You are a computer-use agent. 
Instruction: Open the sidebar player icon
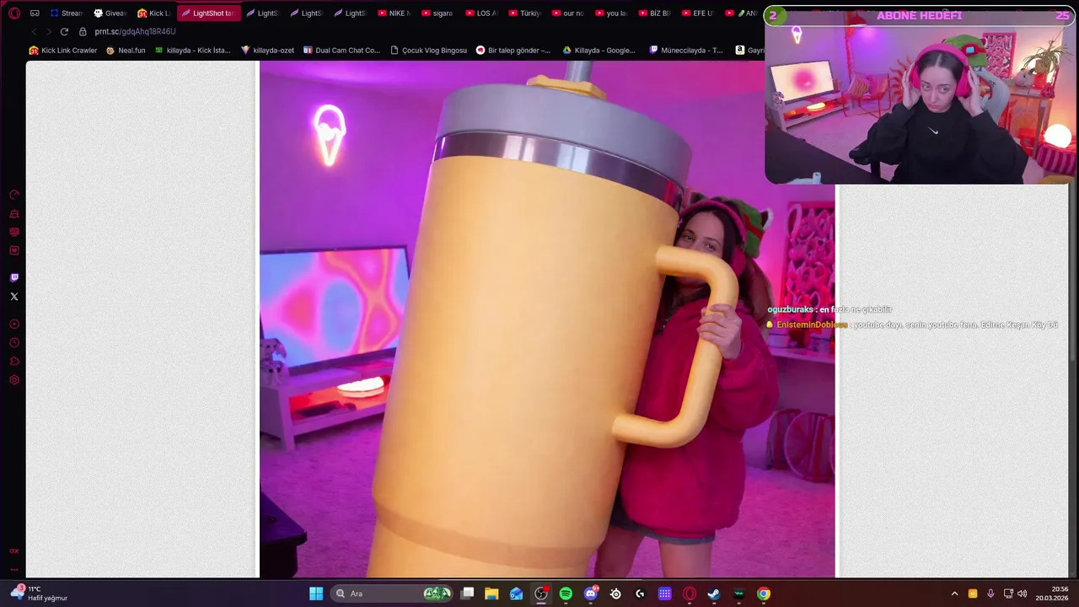pos(14,325)
